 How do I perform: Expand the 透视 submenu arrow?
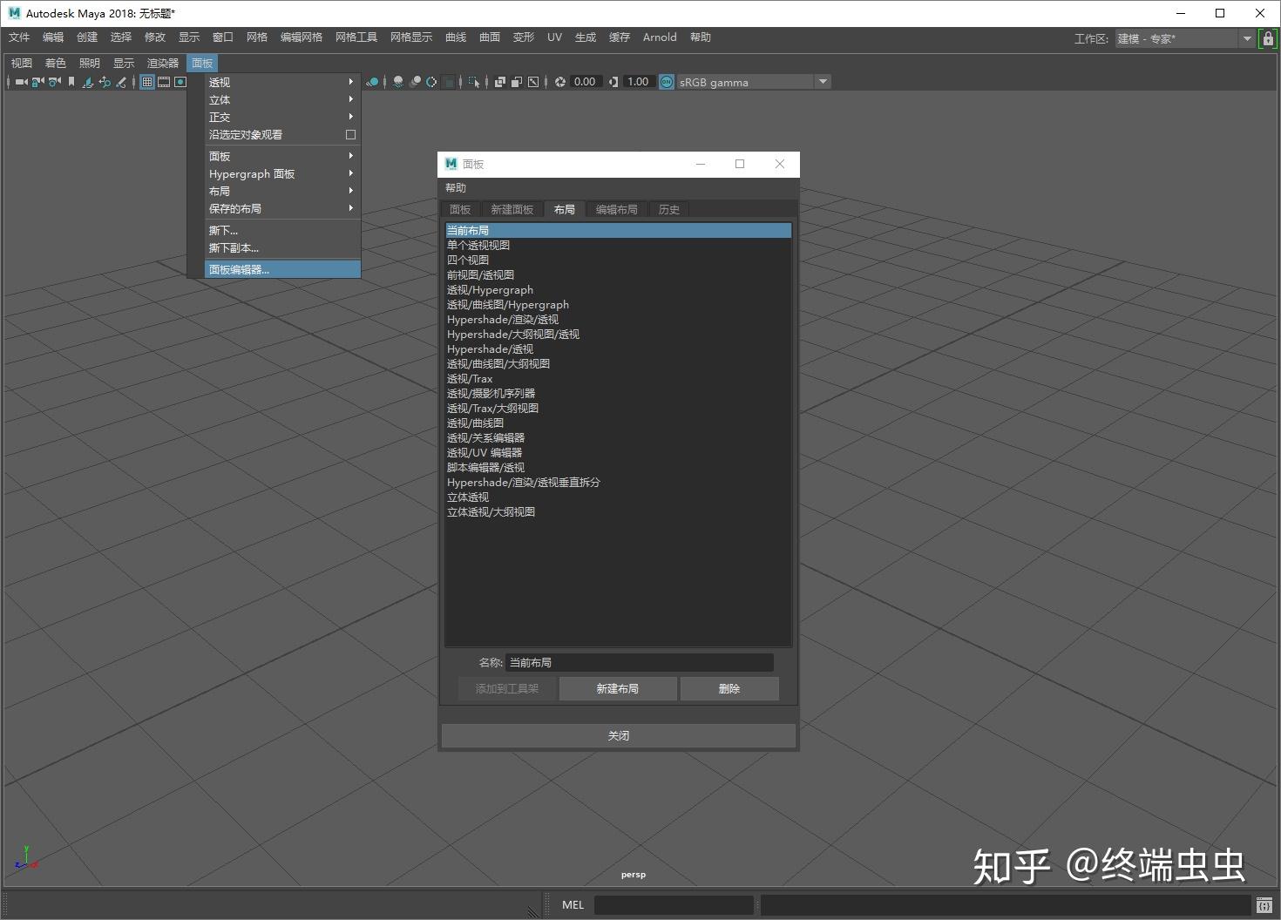tap(349, 81)
